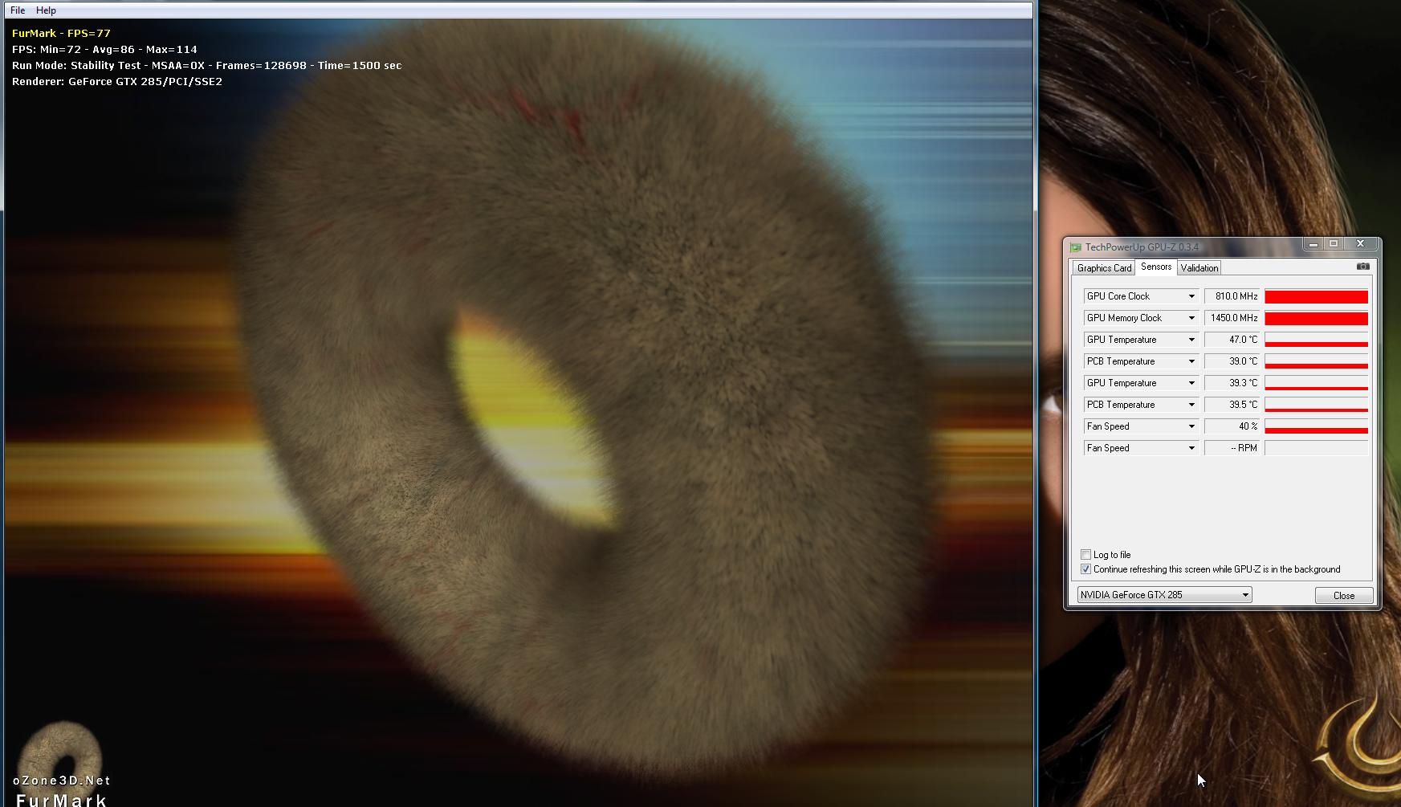Image resolution: width=1401 pixels, height=807 pixels.
Task: Close GPU-Z with the title bar X
Action: 1361,244
